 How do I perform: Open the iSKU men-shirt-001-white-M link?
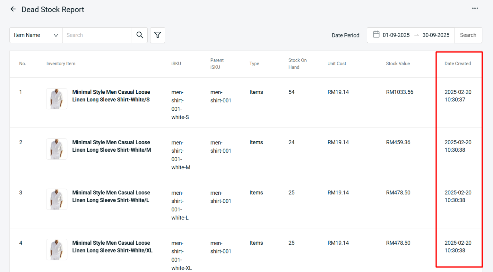pyautogui.click(x=181, y=155)
